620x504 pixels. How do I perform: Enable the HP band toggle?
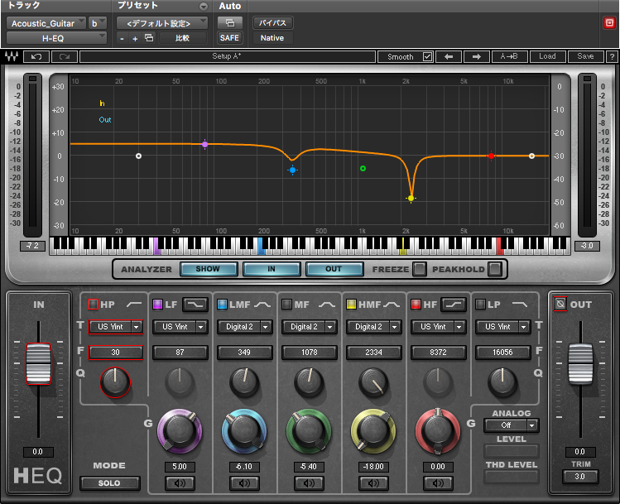click(x=93, y=305)
